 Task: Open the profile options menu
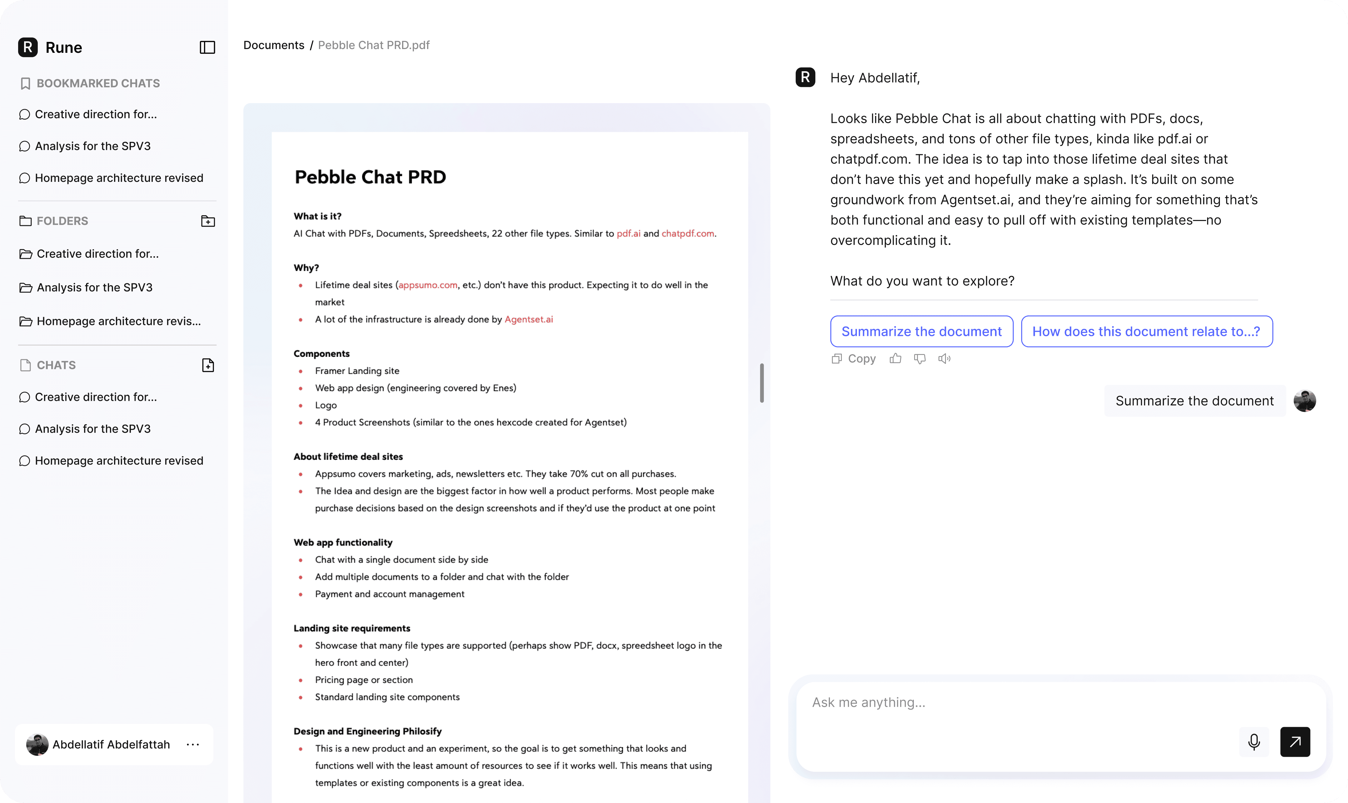192,744
